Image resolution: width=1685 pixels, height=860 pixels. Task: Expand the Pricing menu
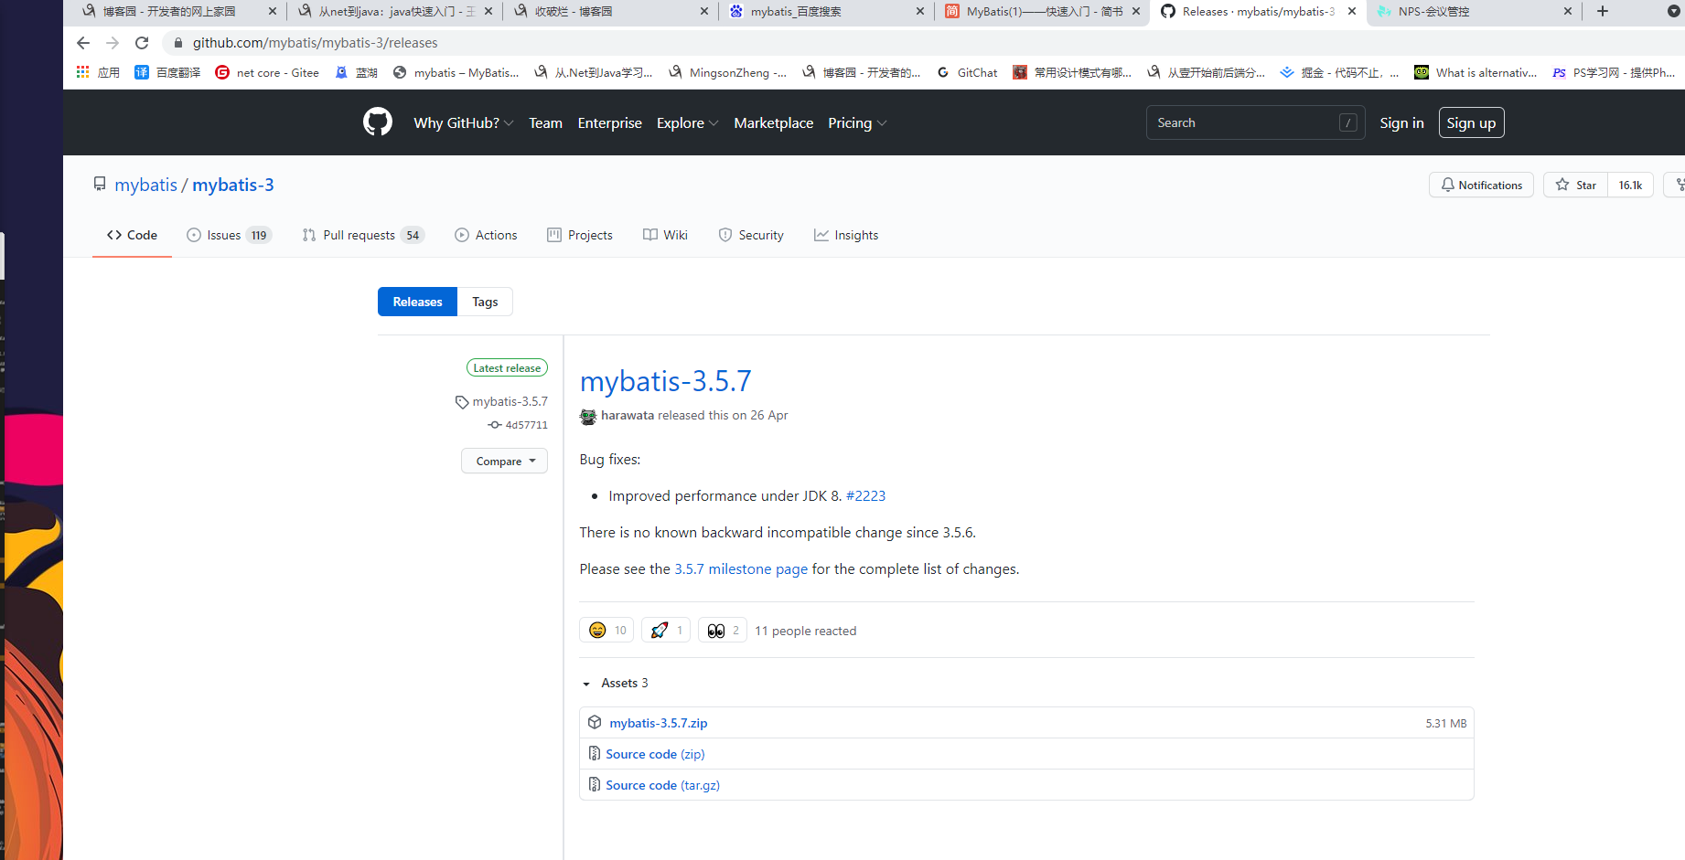(x=857, y=122)
